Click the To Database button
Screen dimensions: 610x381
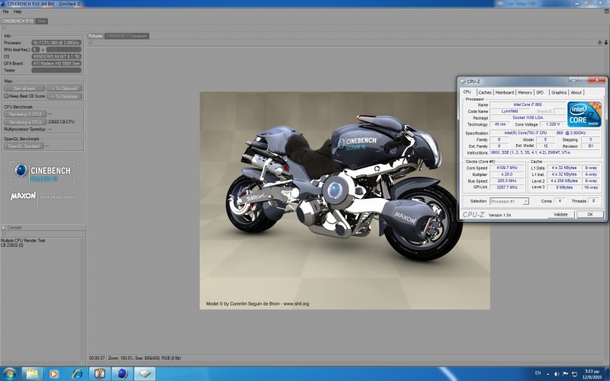click(64, 96)
